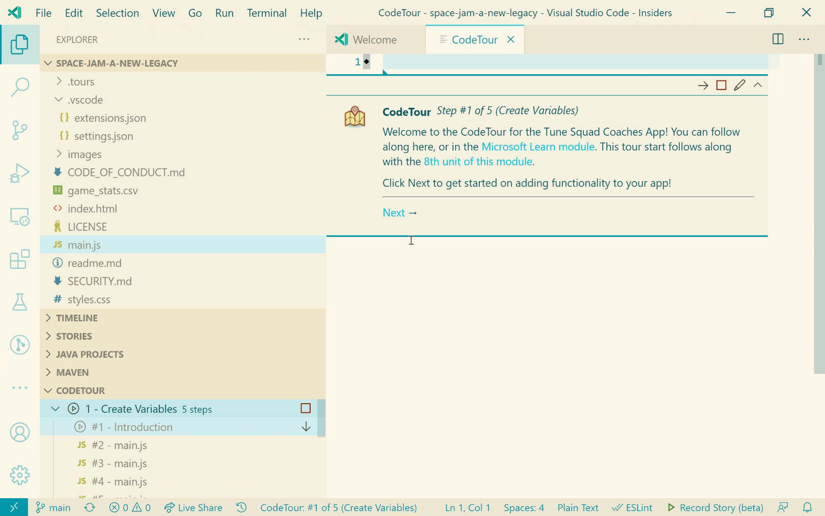
Task: Collapse the CodeTour comment with chevron
Action: [758, 85]
